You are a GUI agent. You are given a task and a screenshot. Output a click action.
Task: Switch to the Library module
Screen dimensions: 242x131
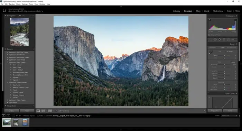177,11
